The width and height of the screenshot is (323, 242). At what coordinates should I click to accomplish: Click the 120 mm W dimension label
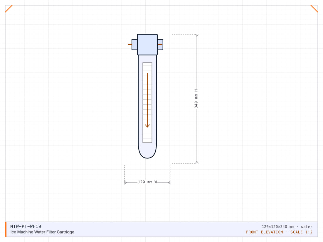147,182
